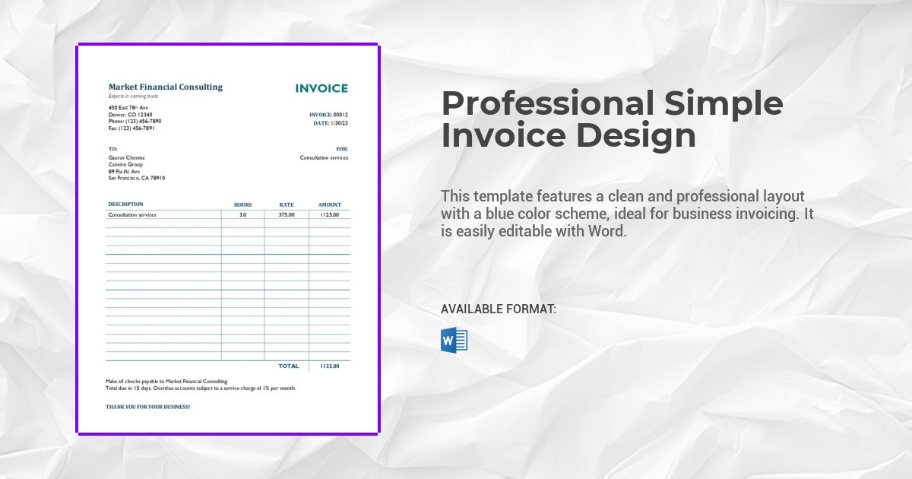912x479 pixels.
Task: Click the Microsoft Word format icon
Action: (454, 340)
